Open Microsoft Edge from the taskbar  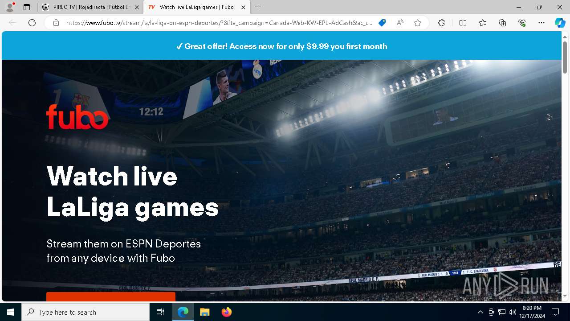(183, 312)
